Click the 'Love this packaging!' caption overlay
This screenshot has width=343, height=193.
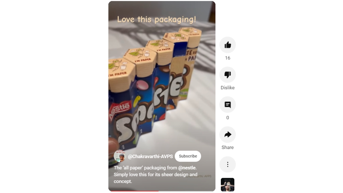pos(157,20)
